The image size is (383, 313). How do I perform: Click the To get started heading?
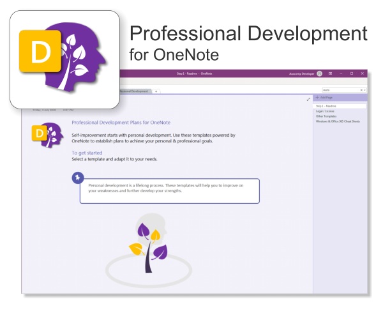[x=87, y=153]
